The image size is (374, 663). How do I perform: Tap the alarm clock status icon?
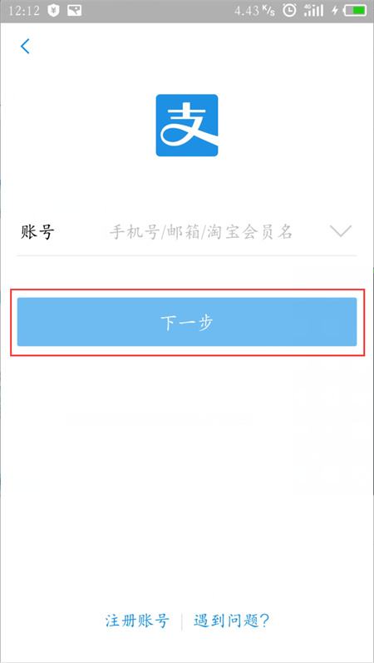[289, 11]
